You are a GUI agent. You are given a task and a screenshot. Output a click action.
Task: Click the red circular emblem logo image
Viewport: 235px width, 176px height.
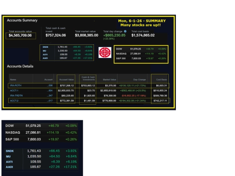point(105,53)
